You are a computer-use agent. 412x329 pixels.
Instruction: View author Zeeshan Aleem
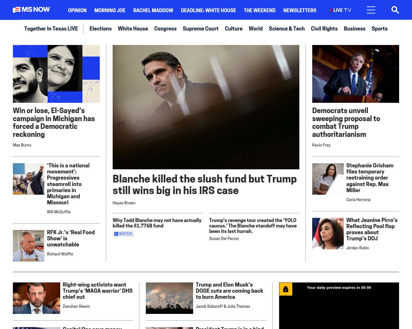[76, 307]
